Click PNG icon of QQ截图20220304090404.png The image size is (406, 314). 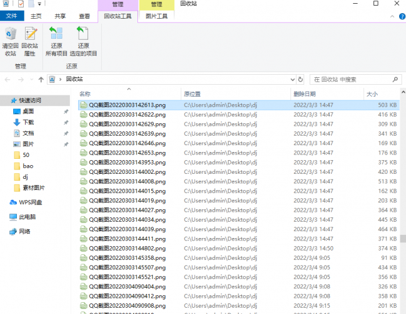[83, 287]
